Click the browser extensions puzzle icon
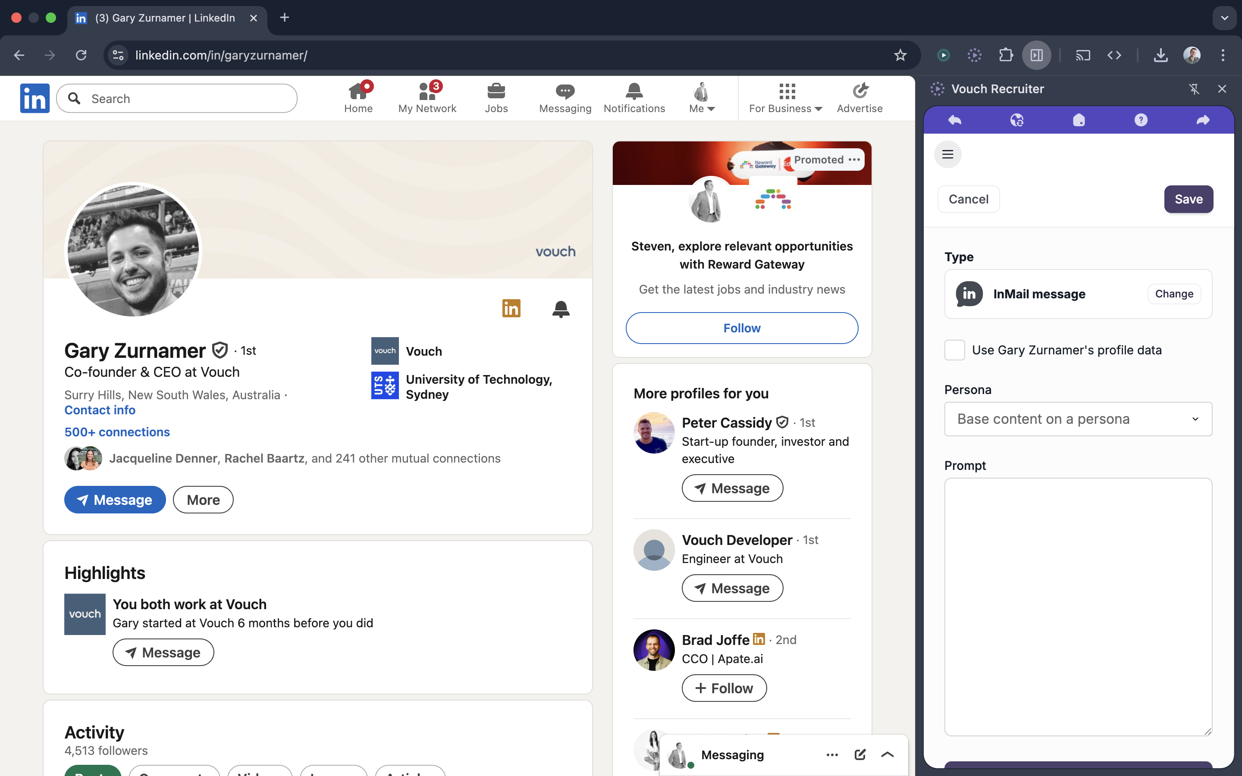1242x776 pixels. (x=1005, y=55)
